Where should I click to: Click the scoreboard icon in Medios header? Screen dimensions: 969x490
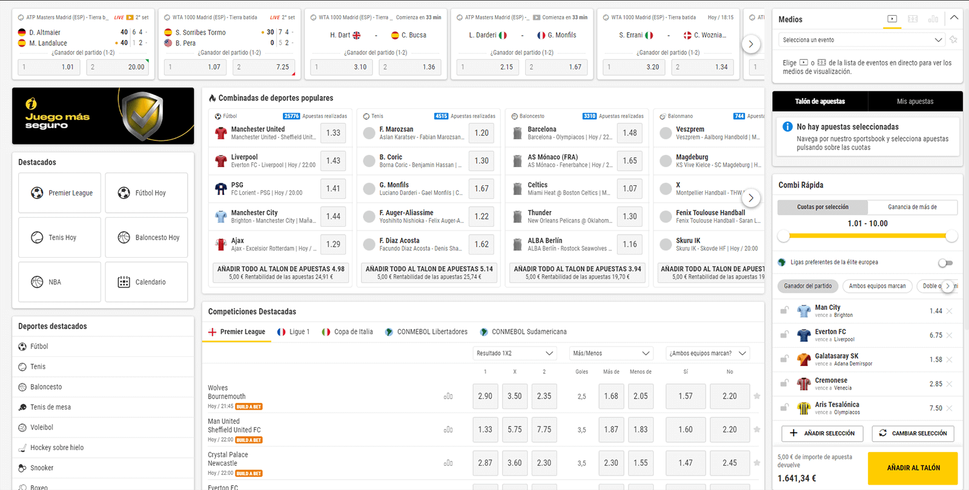click(x=913, y=19)
